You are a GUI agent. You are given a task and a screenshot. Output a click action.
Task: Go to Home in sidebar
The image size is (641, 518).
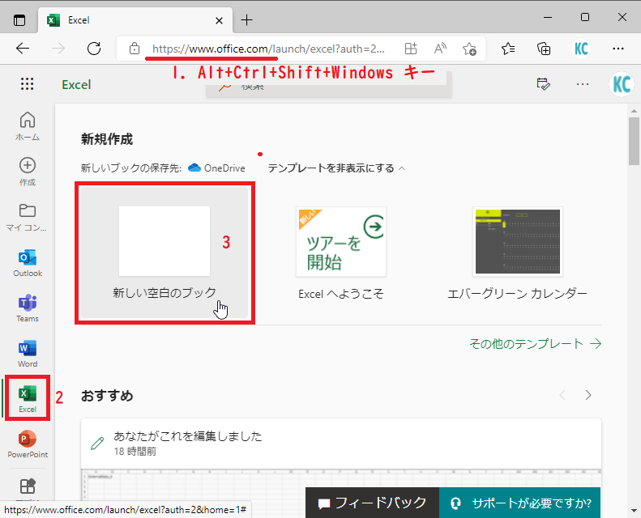28,126
